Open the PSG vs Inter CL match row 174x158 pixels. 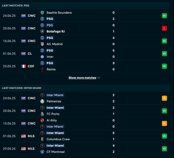tap(85, 54)
